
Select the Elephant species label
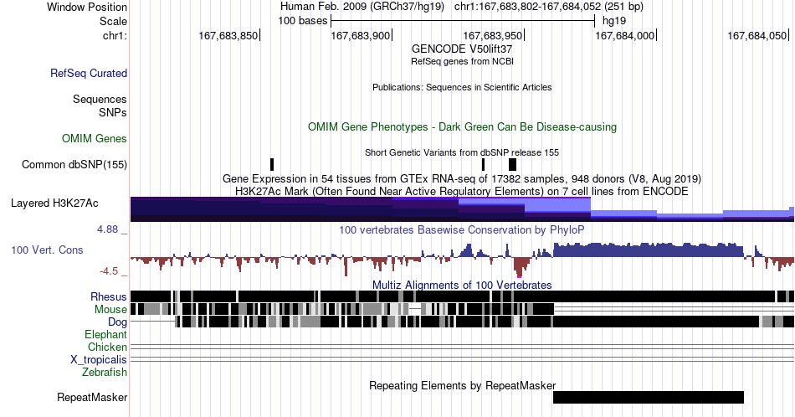tap(105, 334)
